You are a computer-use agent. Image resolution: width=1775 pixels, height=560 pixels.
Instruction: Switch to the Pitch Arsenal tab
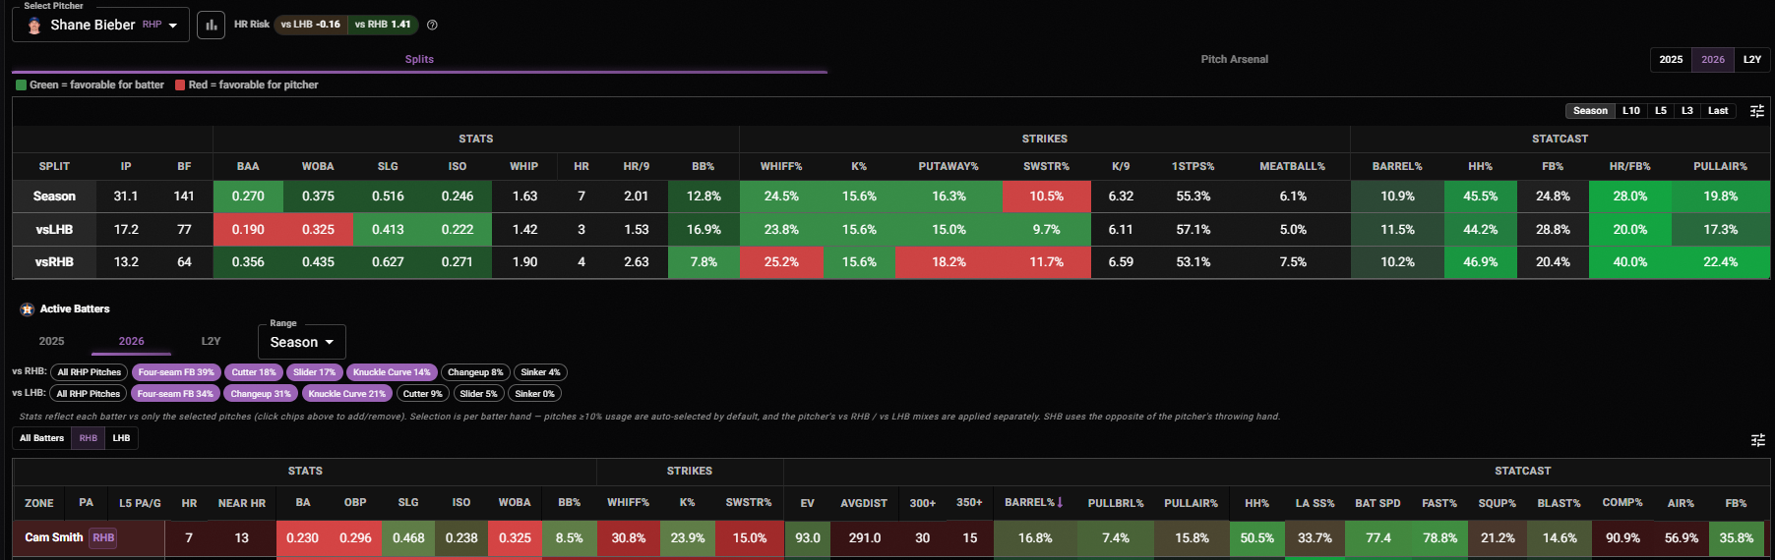pos(1234,59)
